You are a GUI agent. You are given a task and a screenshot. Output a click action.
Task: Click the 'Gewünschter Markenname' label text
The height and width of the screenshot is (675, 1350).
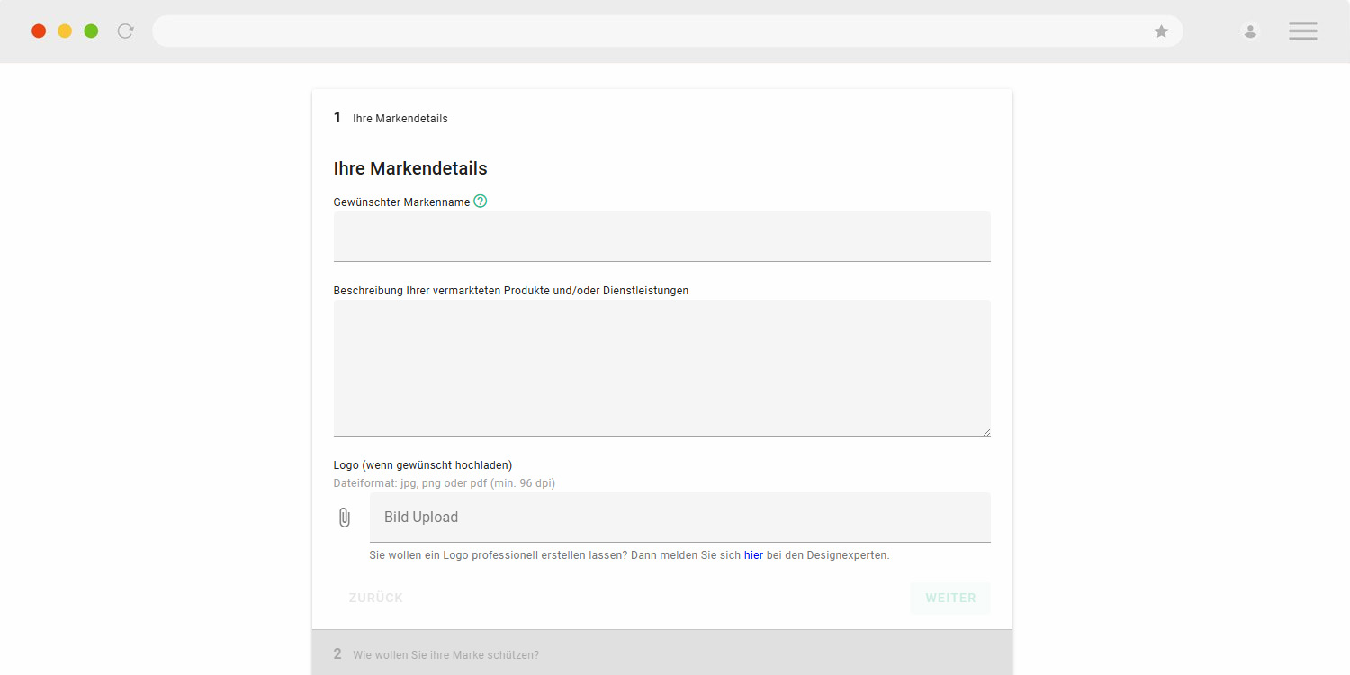click(x=401, y=202)
